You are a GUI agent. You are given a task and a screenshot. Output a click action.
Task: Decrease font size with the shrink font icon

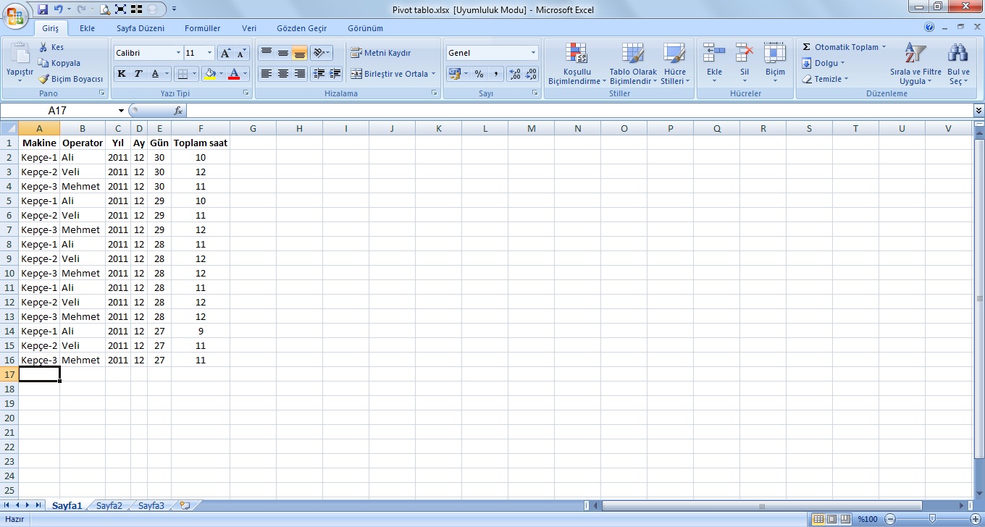(x=241, y=53)
